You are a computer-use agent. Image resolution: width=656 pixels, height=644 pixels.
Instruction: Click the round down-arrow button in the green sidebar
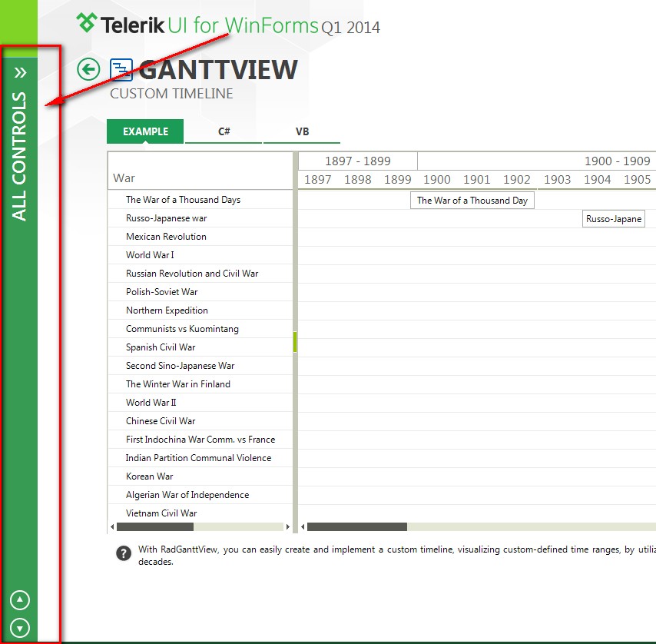pos(20,628)
